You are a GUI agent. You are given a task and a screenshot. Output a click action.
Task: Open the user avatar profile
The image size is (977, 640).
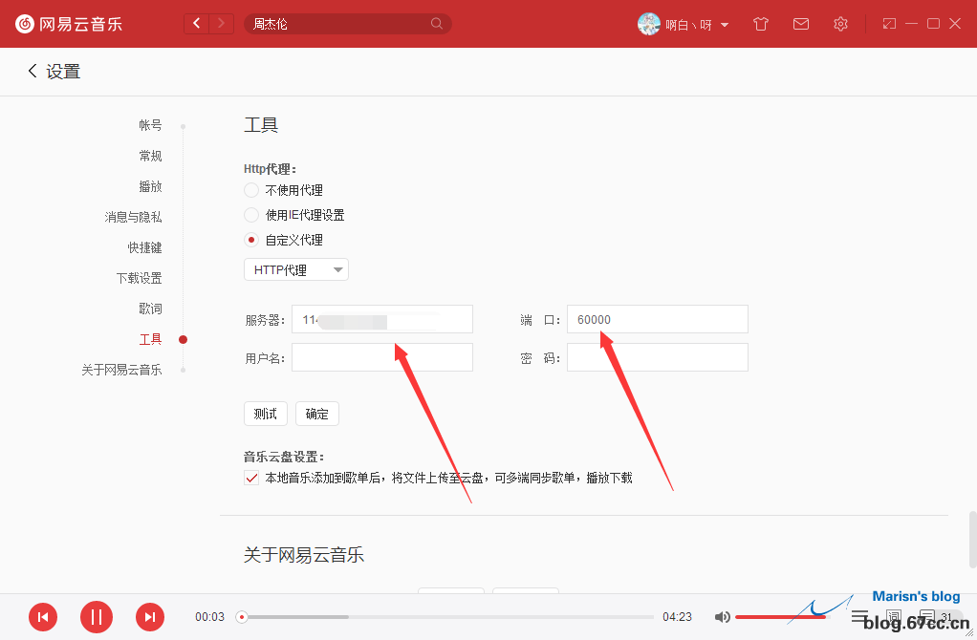649,24
